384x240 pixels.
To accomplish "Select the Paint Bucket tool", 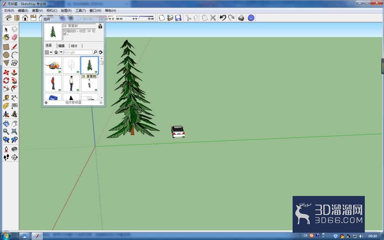I will point(6,38).
